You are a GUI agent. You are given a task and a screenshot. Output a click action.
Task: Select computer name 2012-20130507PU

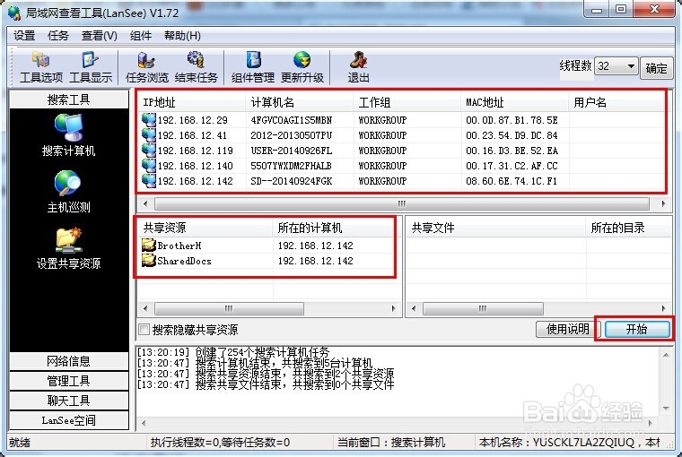tap(292, 135)
